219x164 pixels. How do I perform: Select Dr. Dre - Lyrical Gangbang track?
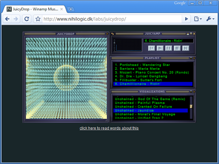153,76
